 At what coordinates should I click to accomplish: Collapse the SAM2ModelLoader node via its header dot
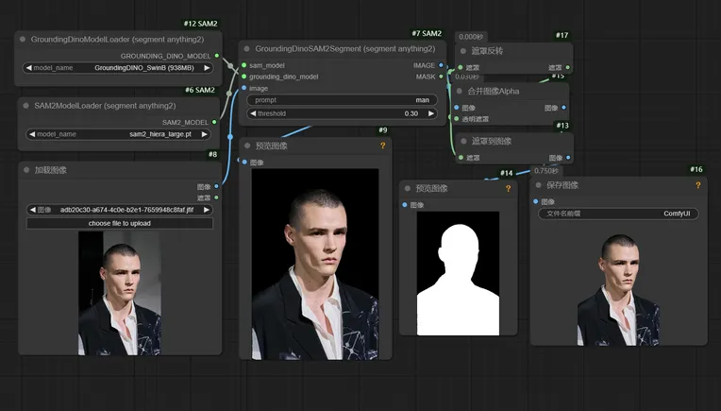click(23, 105)
